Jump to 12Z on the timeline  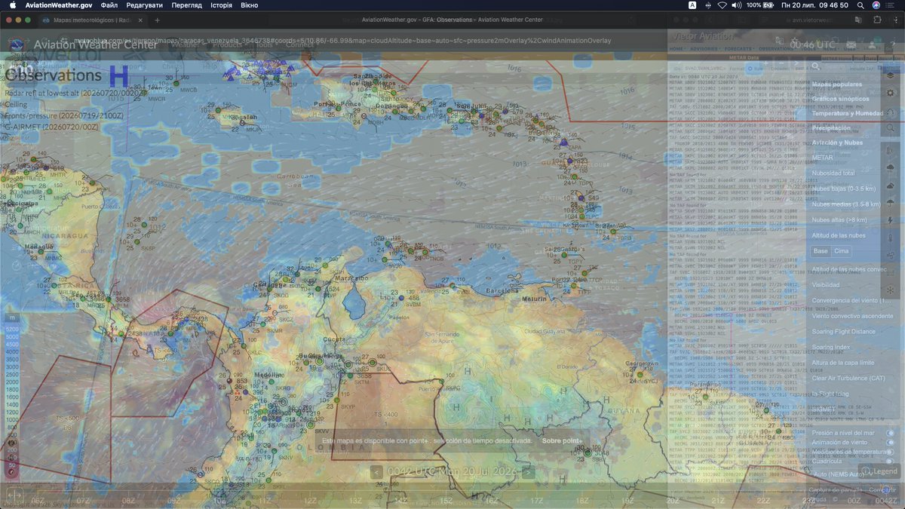coord(310,501)
